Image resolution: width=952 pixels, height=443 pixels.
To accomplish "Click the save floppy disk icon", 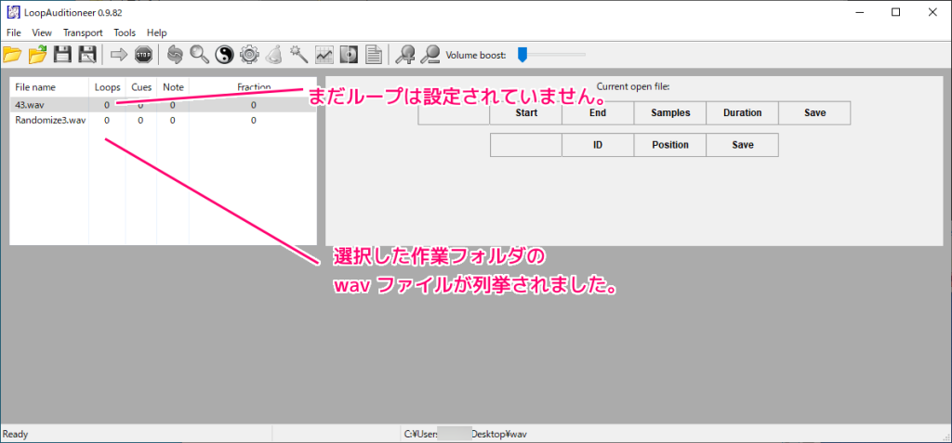I will tap(62, 55).
